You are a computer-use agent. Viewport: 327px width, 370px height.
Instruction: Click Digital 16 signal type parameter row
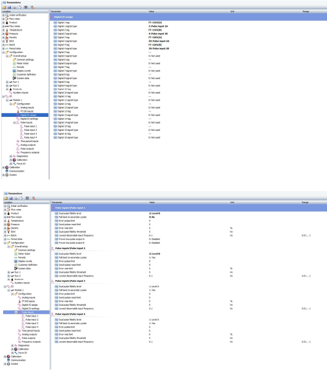pos(68,137)
